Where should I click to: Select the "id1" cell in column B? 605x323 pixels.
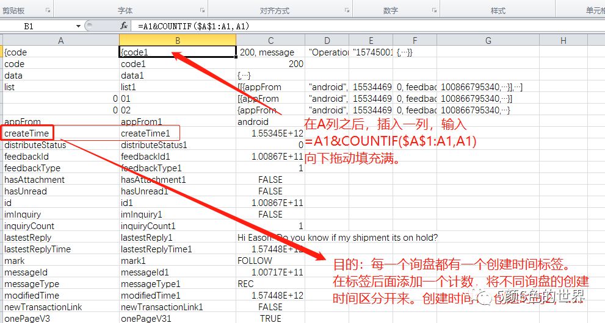pyautogui.click(x=178, y=202)
